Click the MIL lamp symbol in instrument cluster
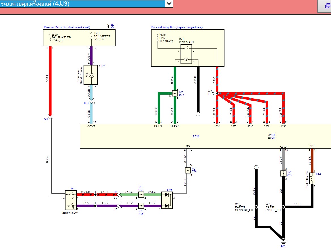 point(91,75)
